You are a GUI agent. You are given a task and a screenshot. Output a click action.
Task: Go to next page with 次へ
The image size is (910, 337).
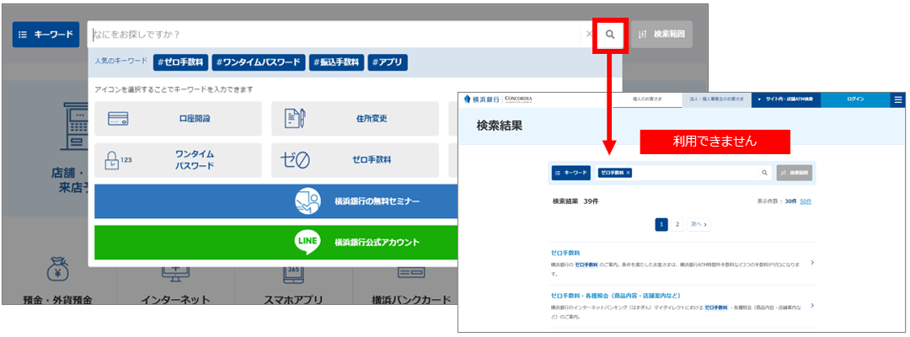point(699,224)
